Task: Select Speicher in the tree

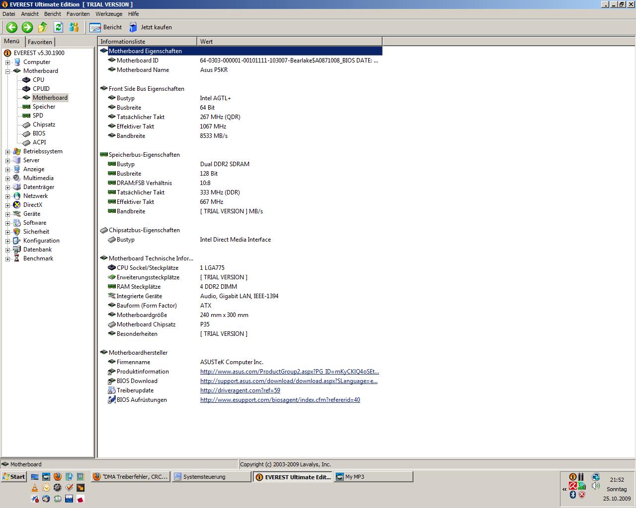Action: [x=44, y=107]
